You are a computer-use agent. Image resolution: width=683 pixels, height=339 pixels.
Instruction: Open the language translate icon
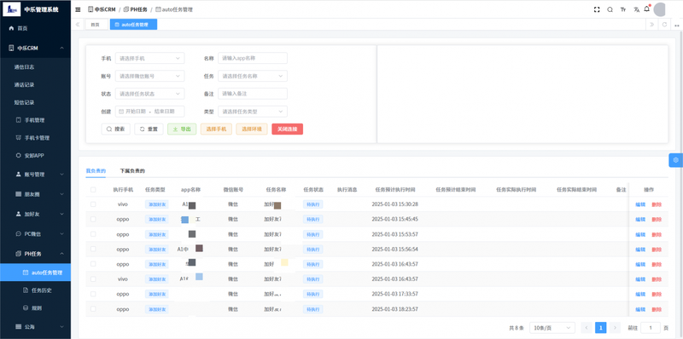pyautogui.click(x=636, y=9)
